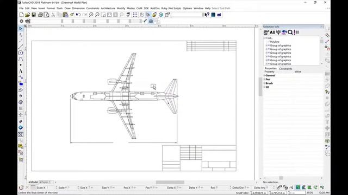Open the Architecture menu
The height and width of the screenshot is (195, 348).
[x=108, y=8]
